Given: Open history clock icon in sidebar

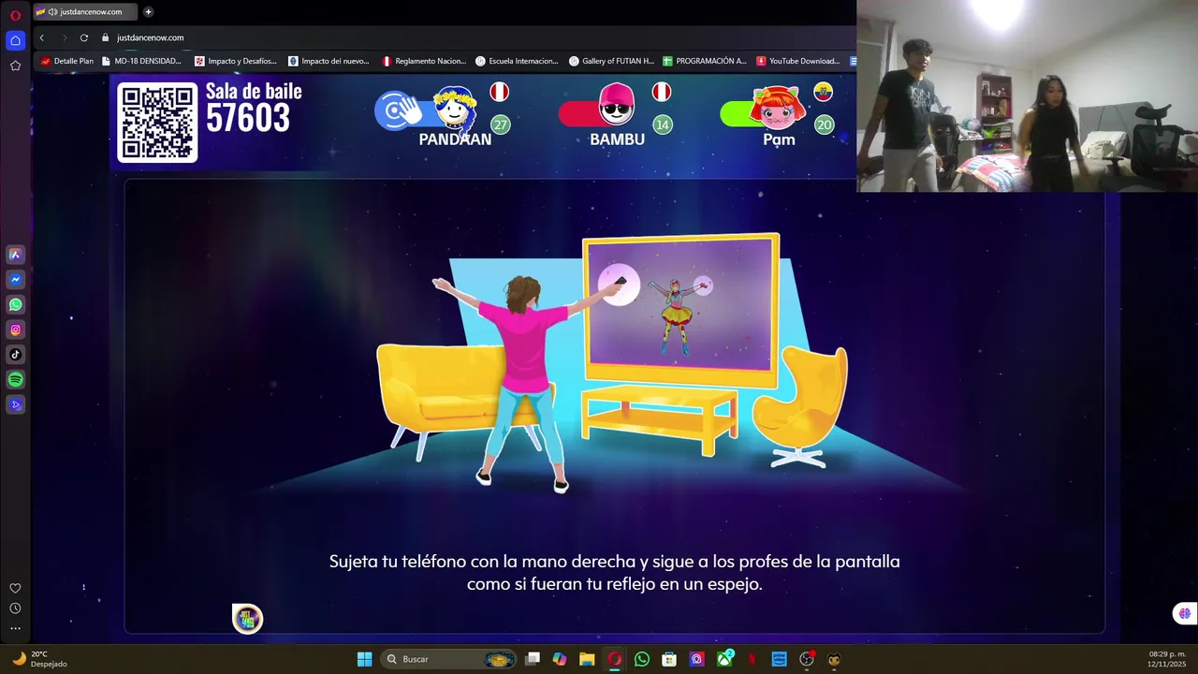Looking at the screenshot, I should [x=15, y=608].
